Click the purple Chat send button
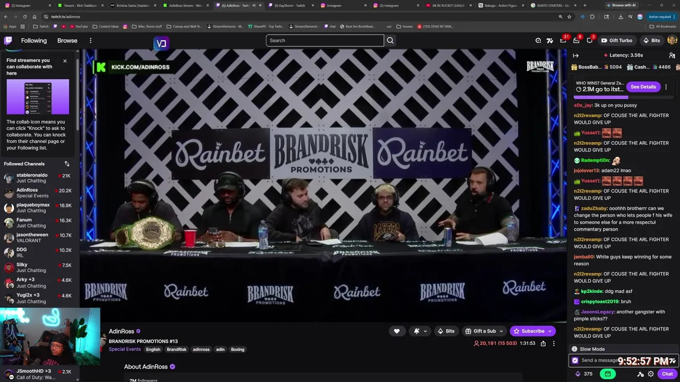The height and width of the screenshot is (382, 680). pos(667,374)
